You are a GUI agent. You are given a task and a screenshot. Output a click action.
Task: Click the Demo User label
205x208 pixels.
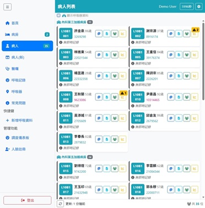(168, 7)
